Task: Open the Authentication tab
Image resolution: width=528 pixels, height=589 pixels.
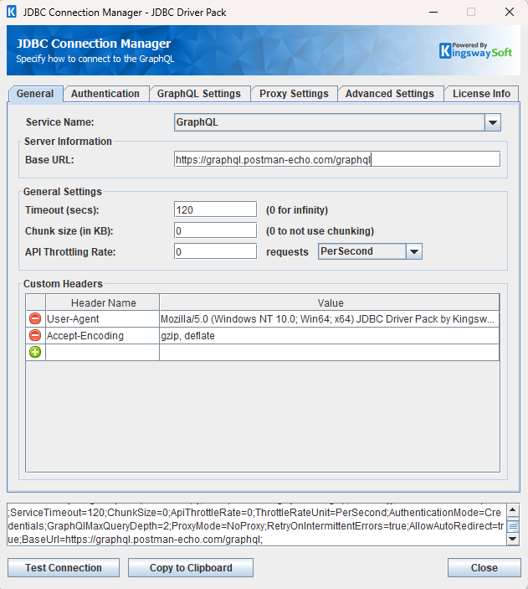Action: pyautogui.click(x=105, y=94)
